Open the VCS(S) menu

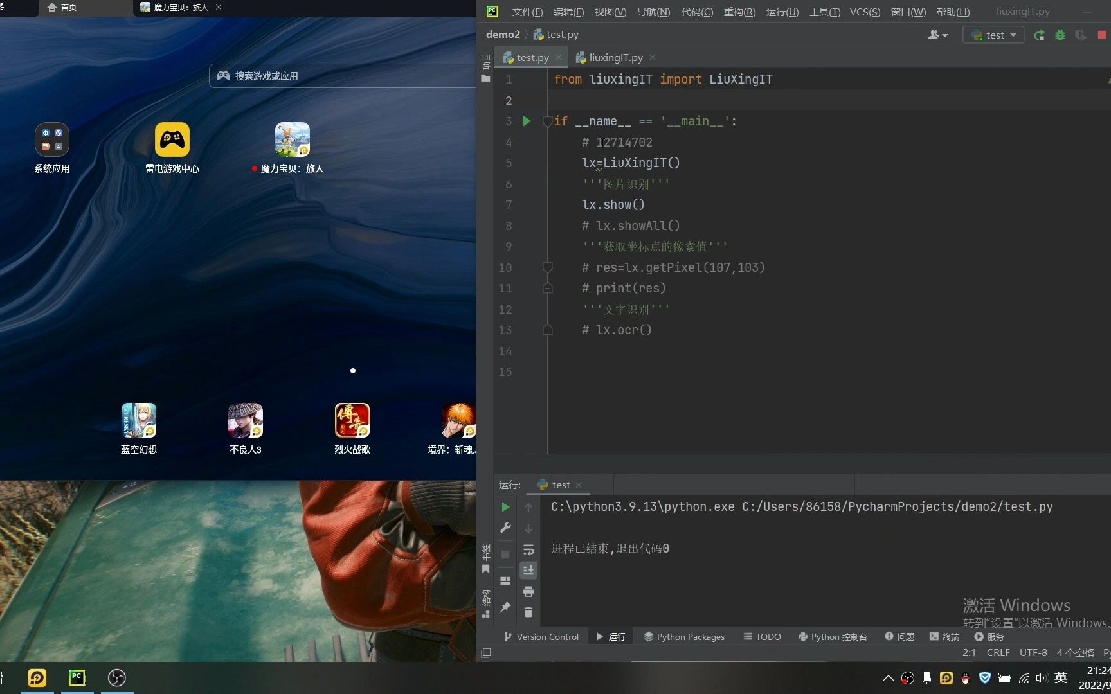(865, 12)
